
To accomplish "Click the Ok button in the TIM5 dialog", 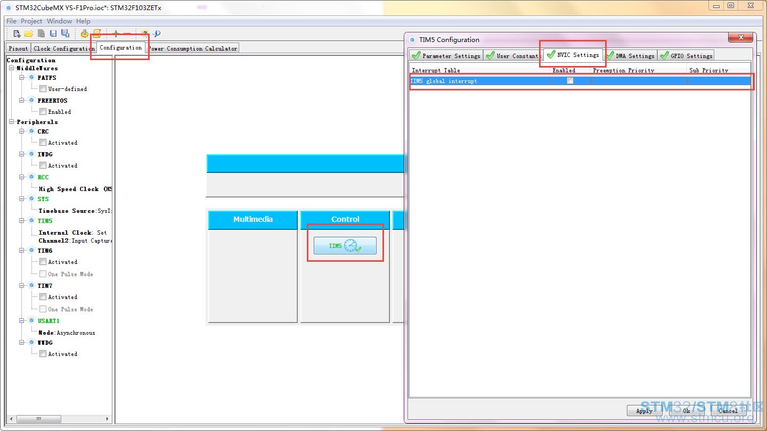I will point(687,410).
